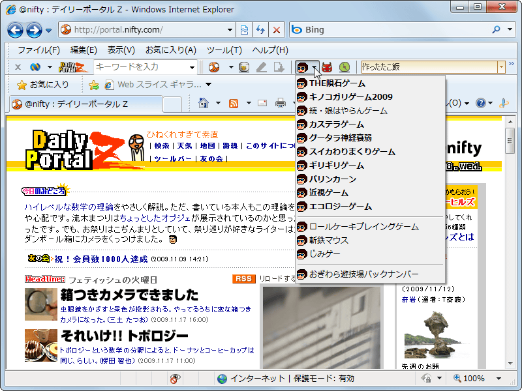Click the printer toolbar icon
The height and width of the screenshot is (391, 522).
[x=281, y=104]
